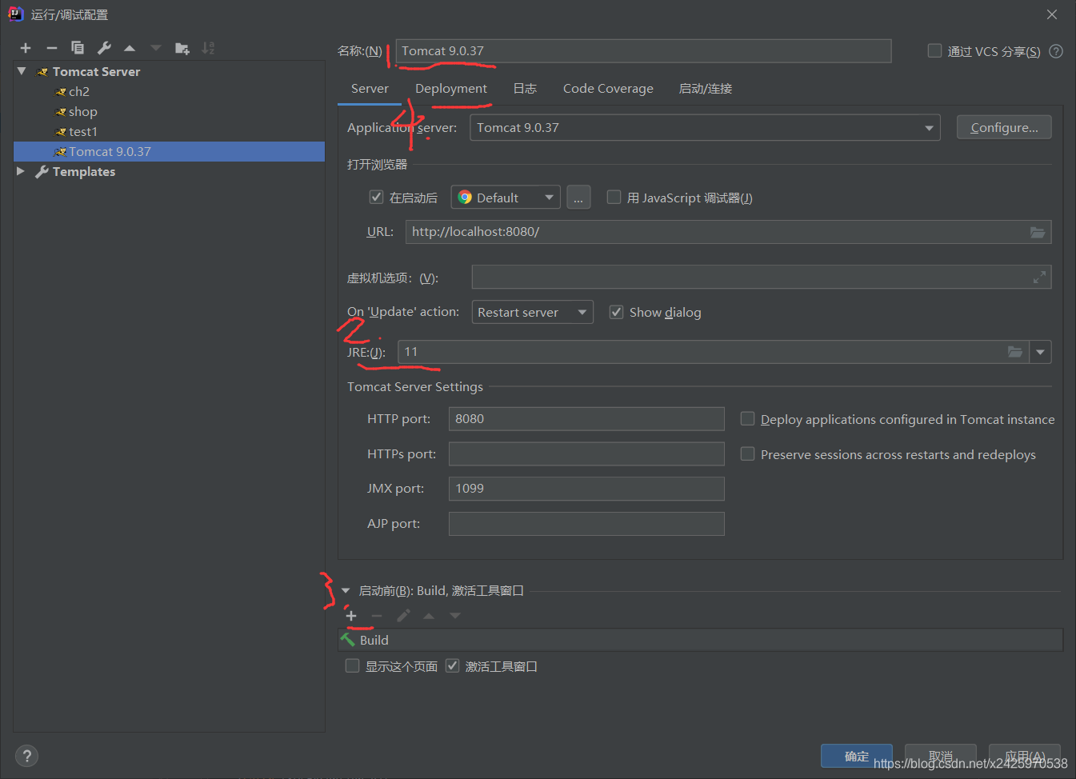
Task: Browse for JRE folder
Action: click(x=1015, y=352)
